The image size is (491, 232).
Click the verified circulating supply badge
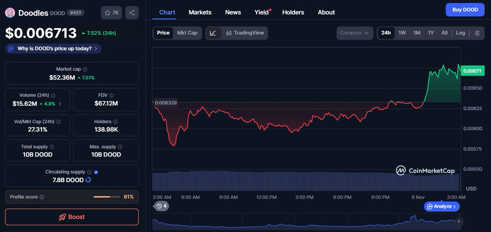96,172
